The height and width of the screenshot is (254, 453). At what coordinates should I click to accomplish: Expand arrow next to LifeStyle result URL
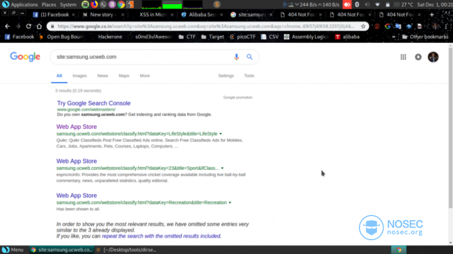pyautogui.click(x=221, y=134)
